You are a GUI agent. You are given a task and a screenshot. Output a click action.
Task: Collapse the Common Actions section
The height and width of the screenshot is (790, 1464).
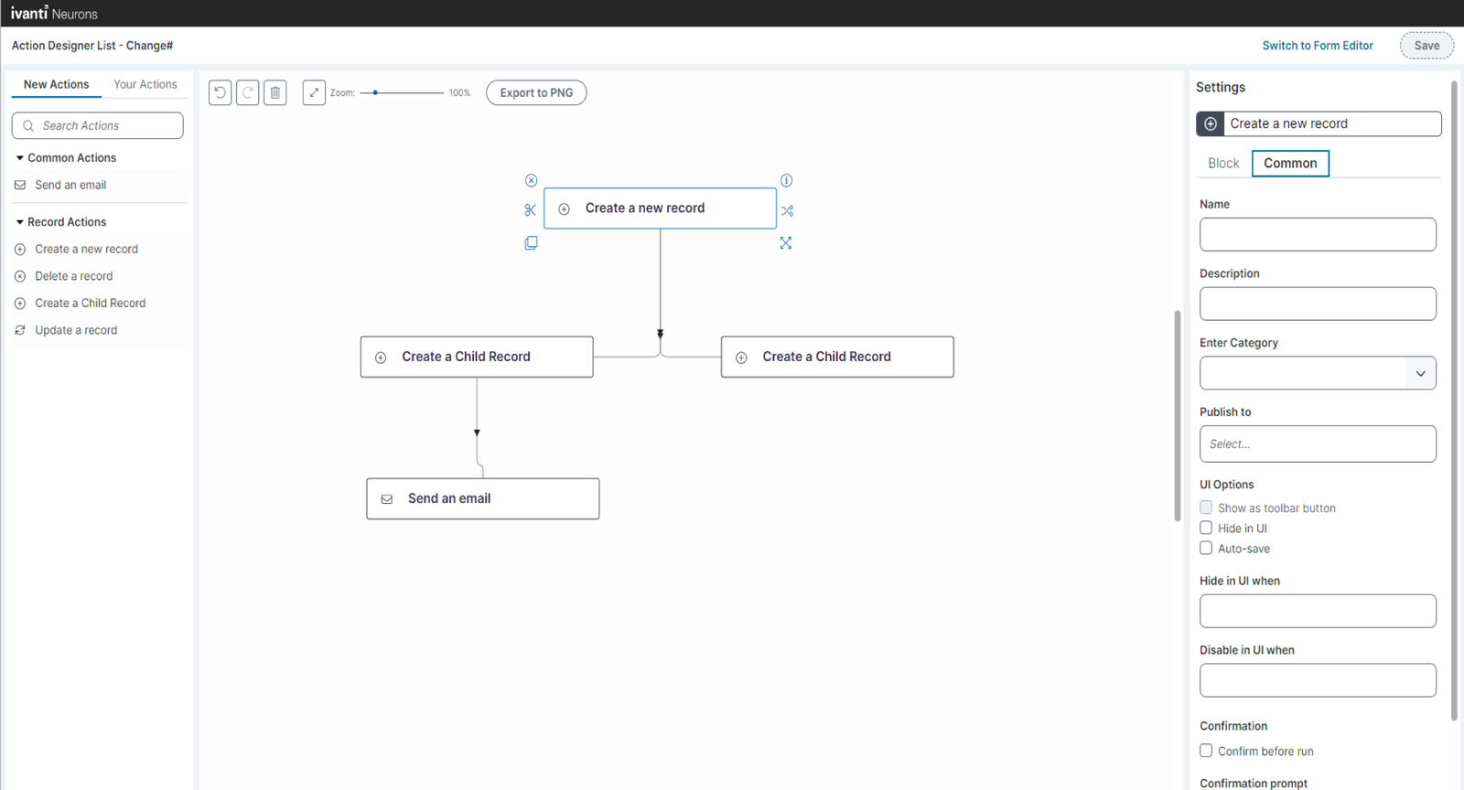click(20, 158)
